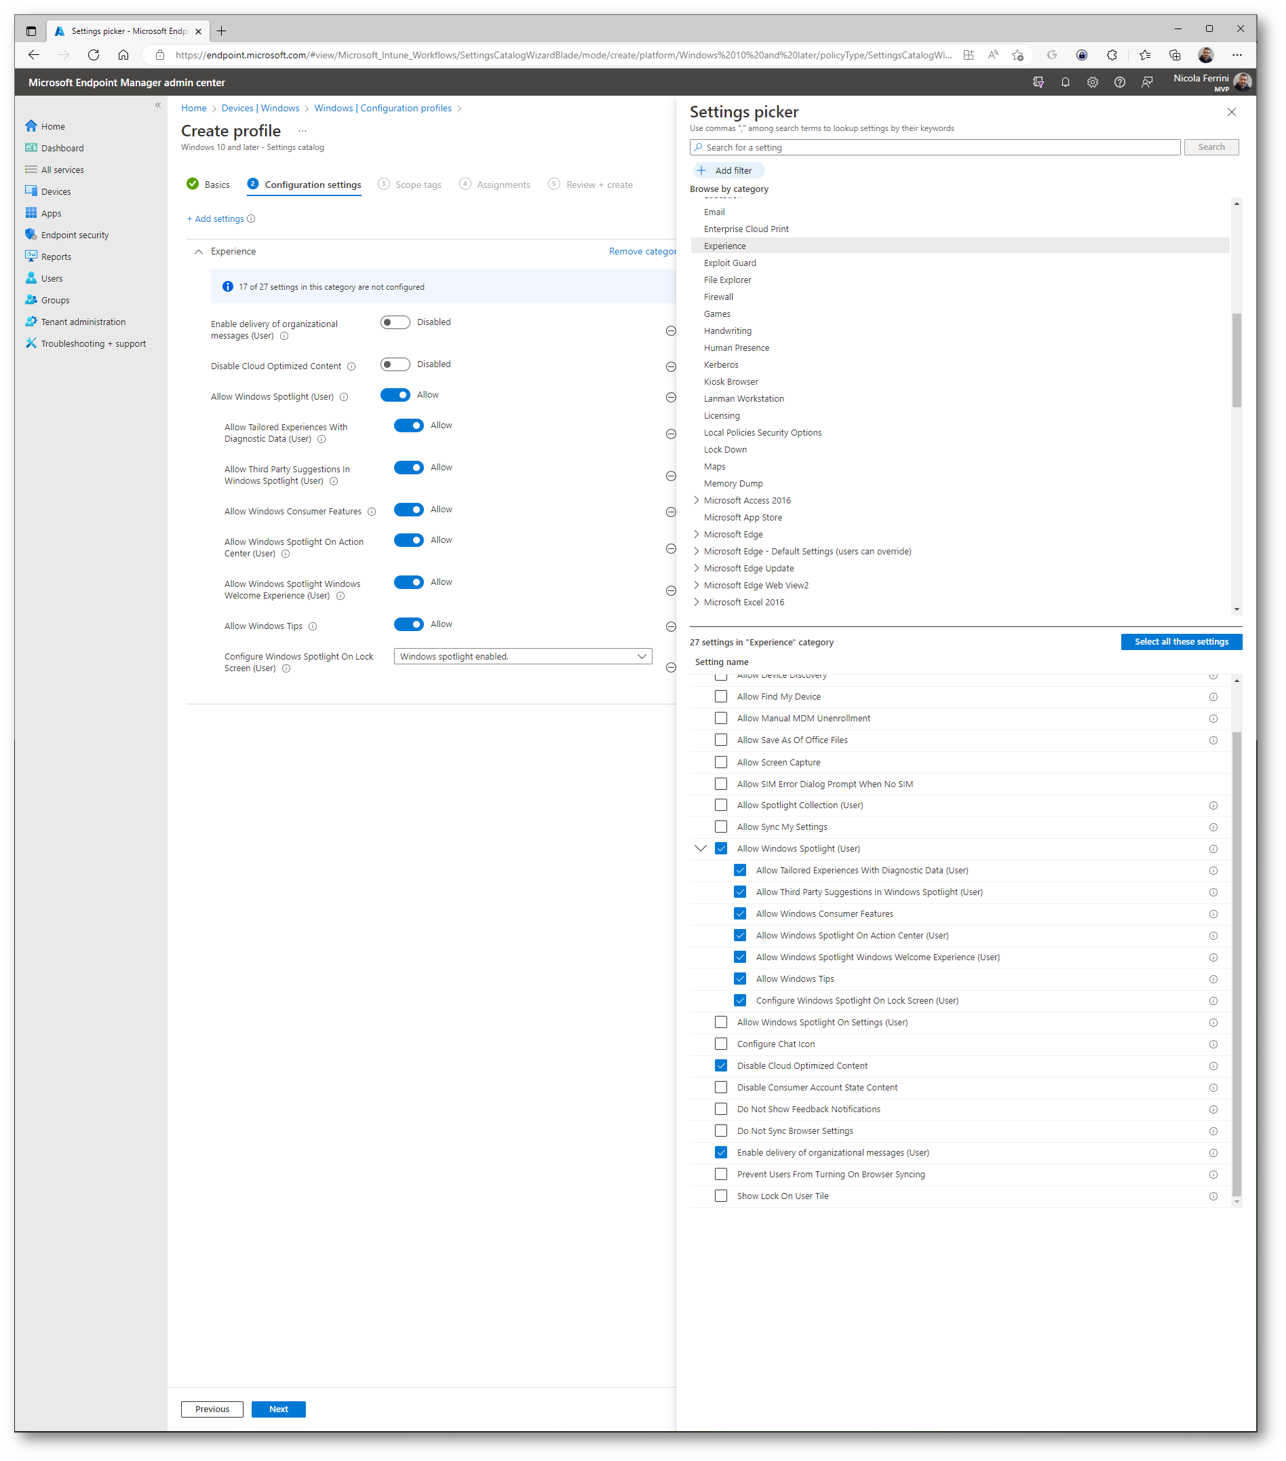Collapse the Experience settings section
This screenshot has width=1286, height=1461.
pyautogui.click(x=199, y=252)
